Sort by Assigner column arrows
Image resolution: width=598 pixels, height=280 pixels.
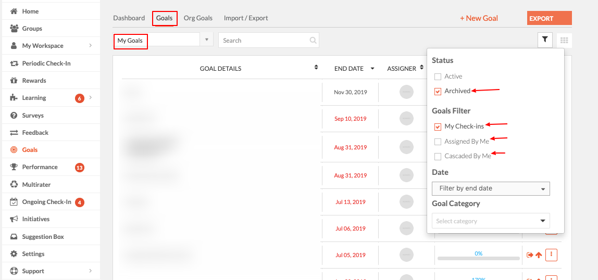point(422,68)
